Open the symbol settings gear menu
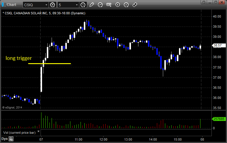Viewport: 227px width, 143px height. (x=52, y=5)
